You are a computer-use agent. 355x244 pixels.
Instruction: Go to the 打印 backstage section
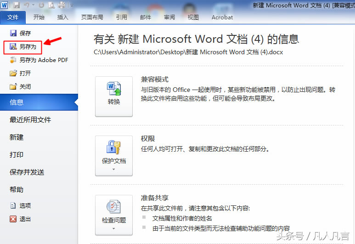(x=17, y=155)
